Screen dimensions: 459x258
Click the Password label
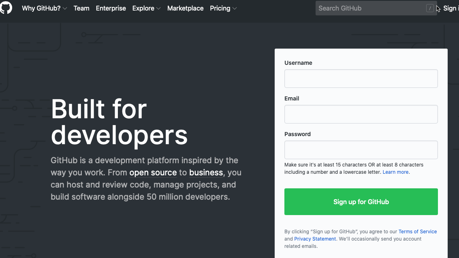(297, 134)
